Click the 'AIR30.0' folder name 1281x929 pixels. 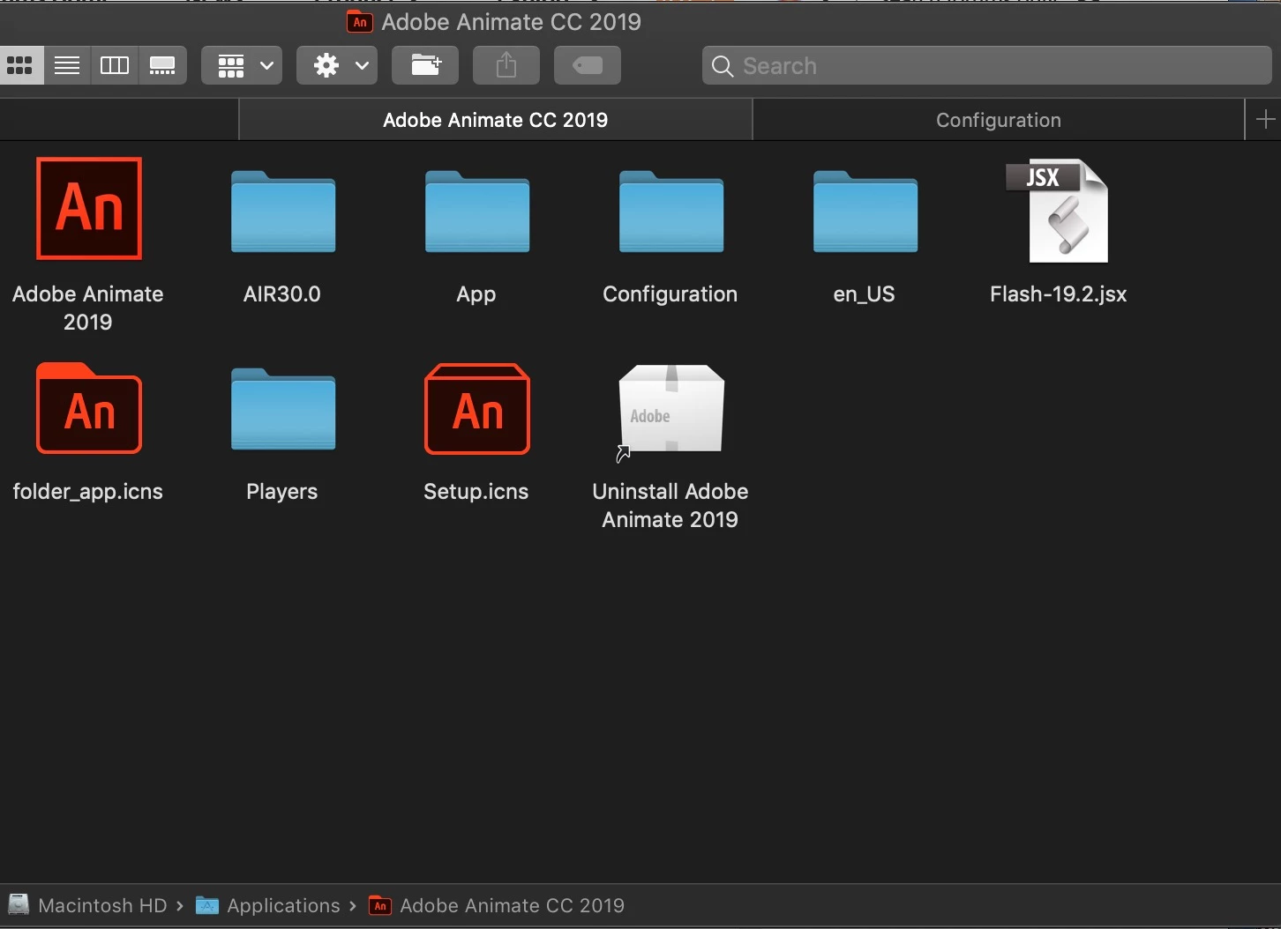click(282, 294)
